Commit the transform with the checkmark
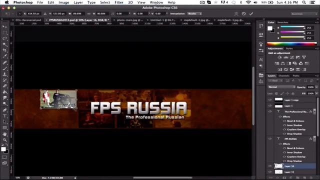Viewport: 320px width, 180px height. (251, 13)
